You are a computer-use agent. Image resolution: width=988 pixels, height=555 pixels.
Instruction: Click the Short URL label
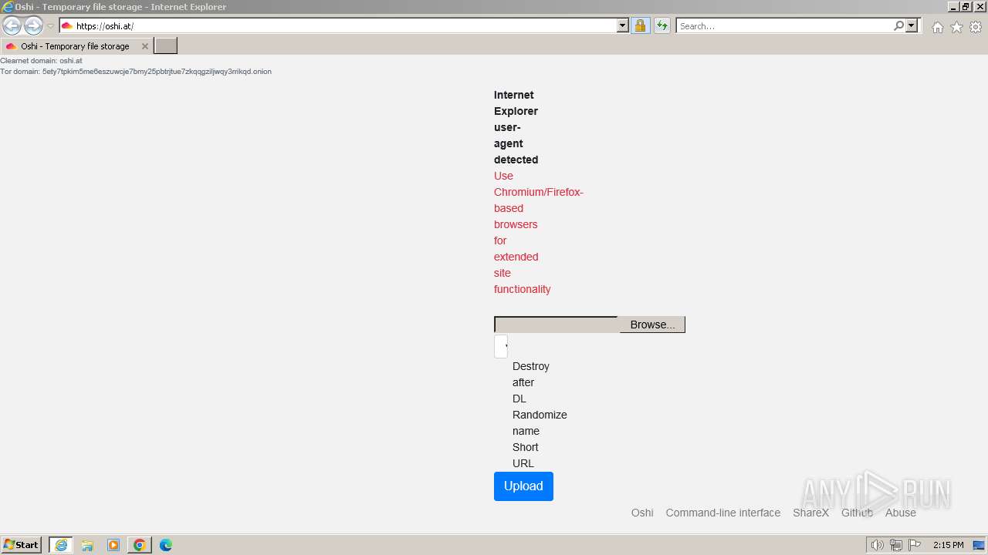tap(526, 456)
